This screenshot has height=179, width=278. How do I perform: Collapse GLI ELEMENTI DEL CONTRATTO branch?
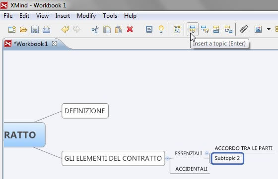168,158
